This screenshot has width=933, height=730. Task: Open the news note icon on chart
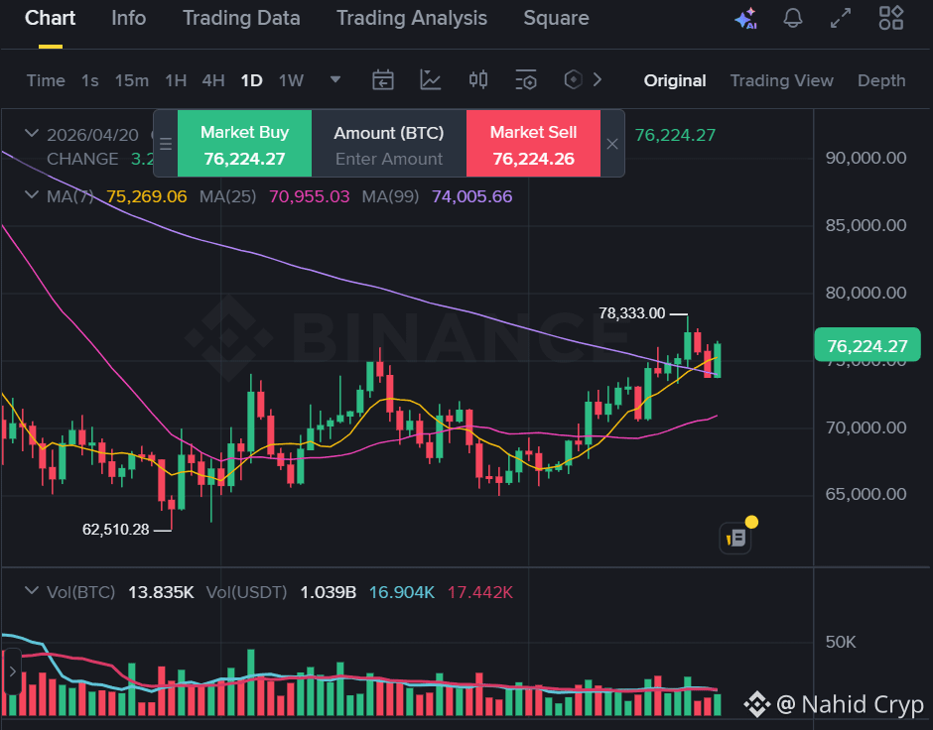[735, 538]
